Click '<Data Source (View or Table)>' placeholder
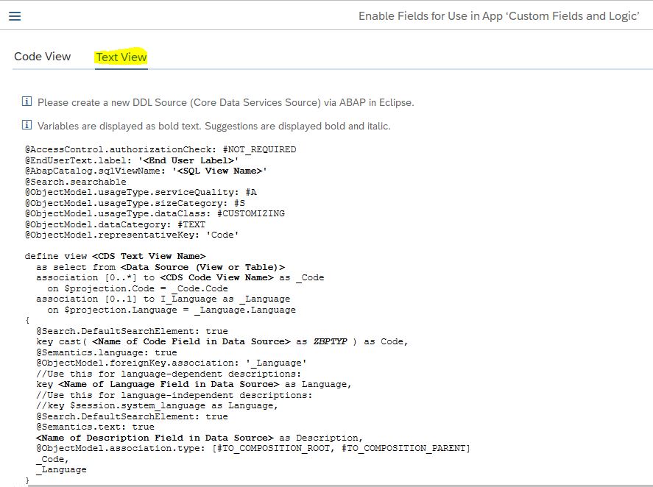Viewport: 653px width, 487px height. tap(202, 267)
